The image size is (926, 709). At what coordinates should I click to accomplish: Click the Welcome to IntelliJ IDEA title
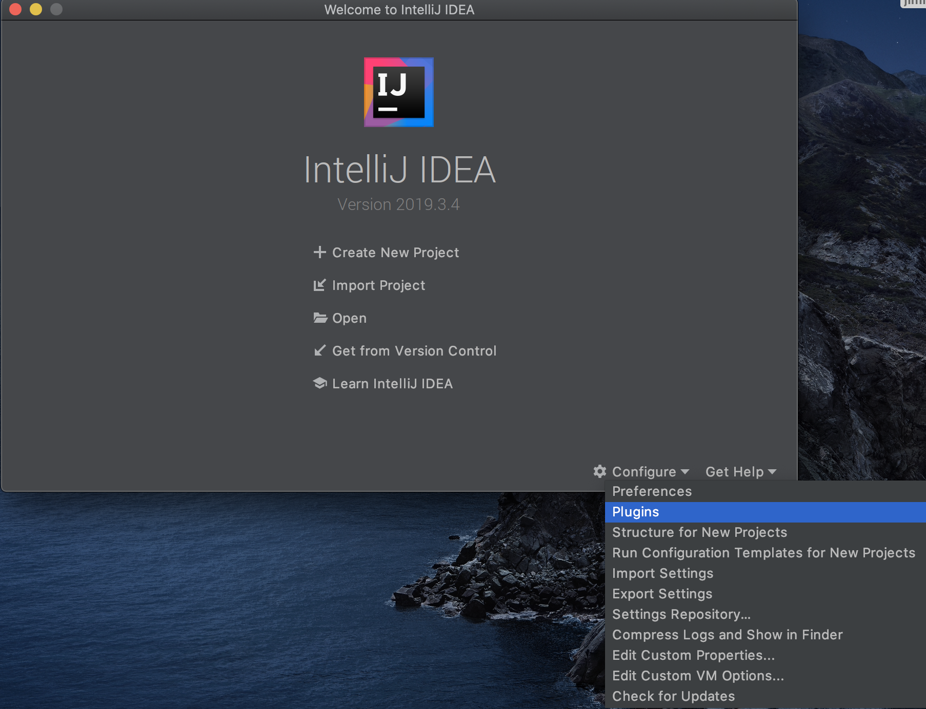tap(399, 10)
